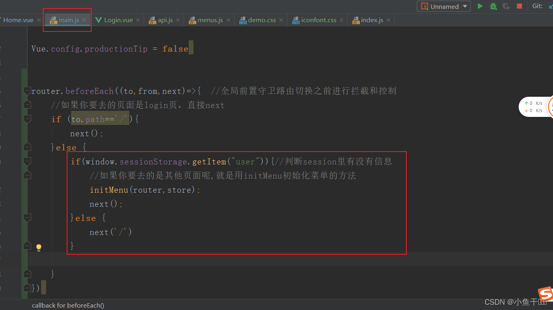Open the yellow light bulb quick-fix icon
553x310 pixels.
[x=39, y=248]
